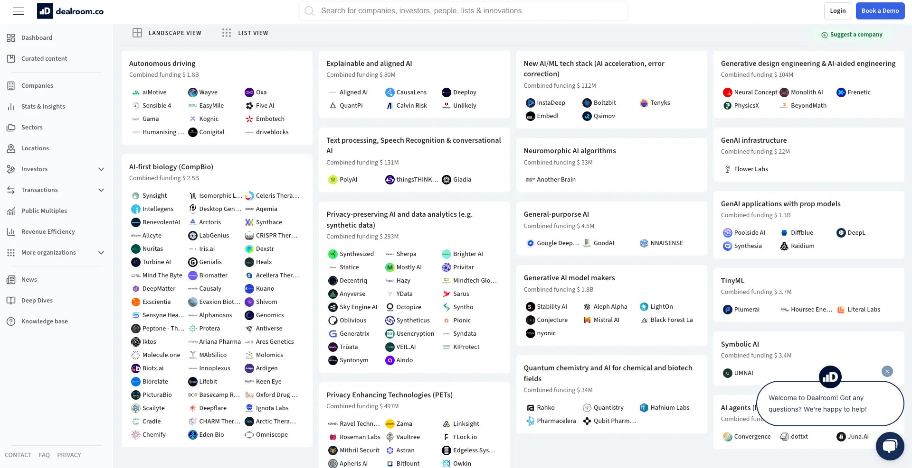Click the Isomorphic Labs logo icon
Viewport: 912px width, 468px height.
[192, 196]
